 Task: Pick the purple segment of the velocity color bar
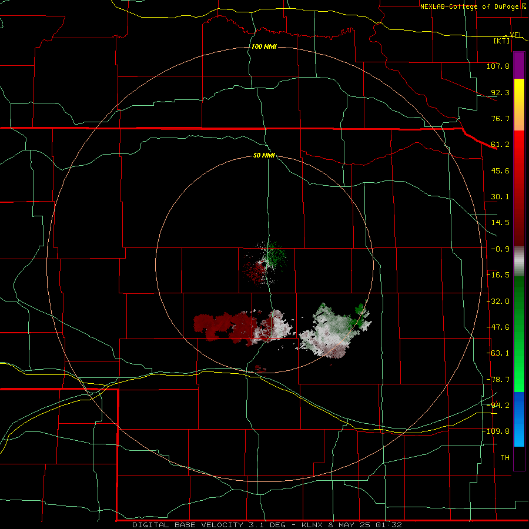pyautogui.click(x=519, y=65)
